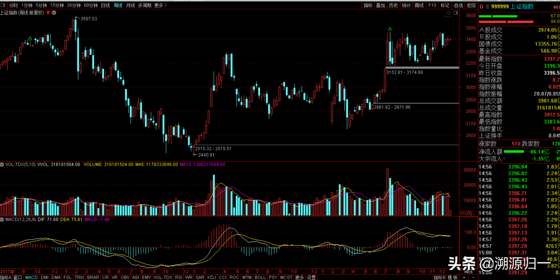The height and width of the screenshot is (280, 560).
Task: Toggle the right info panel icon
Action: [x=456, y=13]
